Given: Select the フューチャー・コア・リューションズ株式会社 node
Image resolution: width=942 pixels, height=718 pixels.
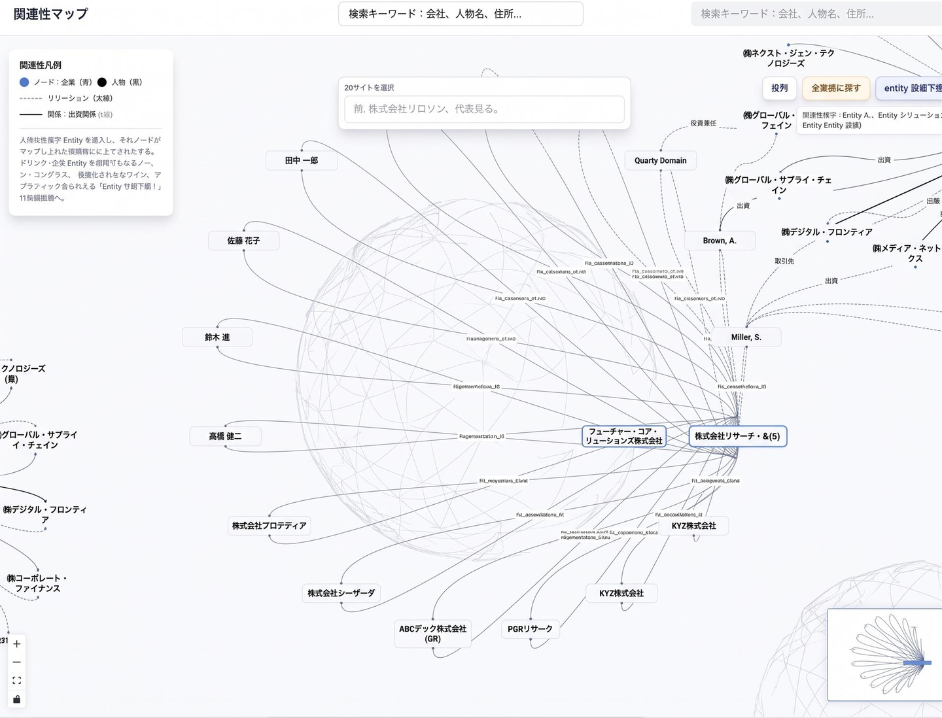Looking at the screenshot, I should 624,436.
